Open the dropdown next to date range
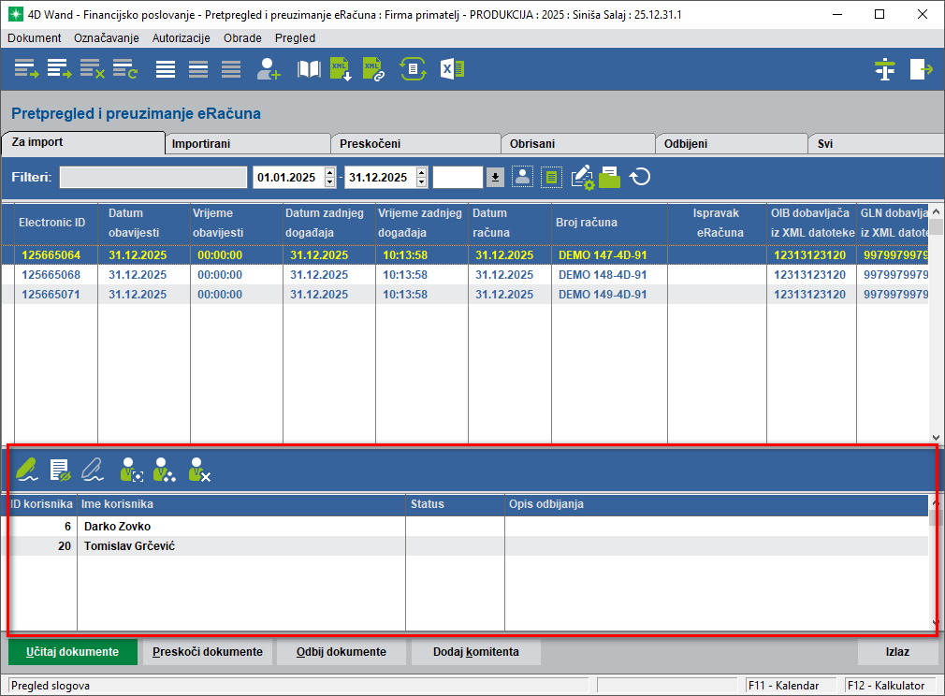The image size is (945, 696). tap(495, 177)
